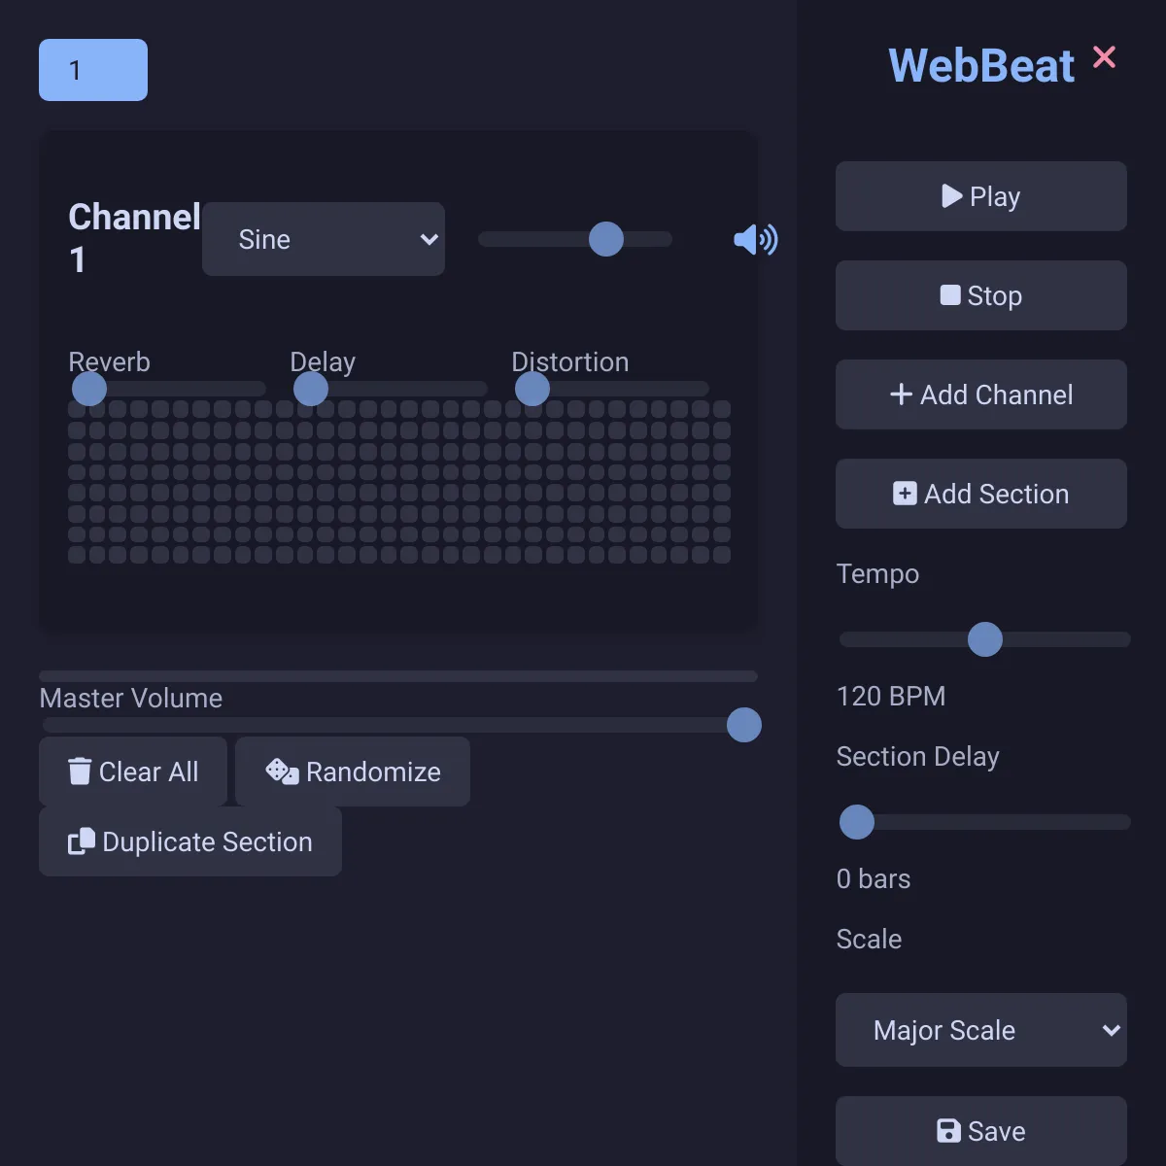This screenshot has height=1166, width=1166.
Task: Click the Section Delay slider handle
Action: tap(857, 822)
